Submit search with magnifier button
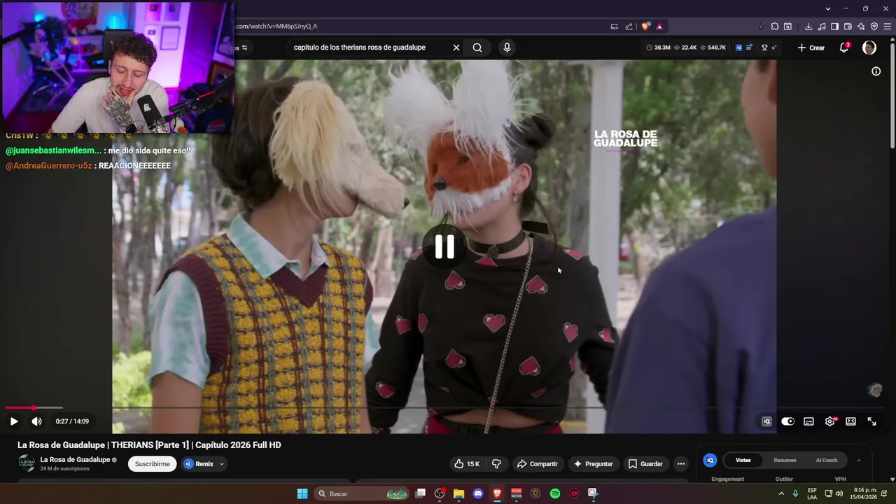This screenshot has width=896, height=504. pos(477,48)
